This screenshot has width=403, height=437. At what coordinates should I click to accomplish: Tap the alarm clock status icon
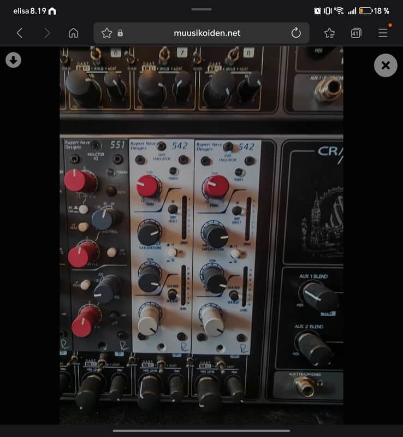(x=317, y=11)
